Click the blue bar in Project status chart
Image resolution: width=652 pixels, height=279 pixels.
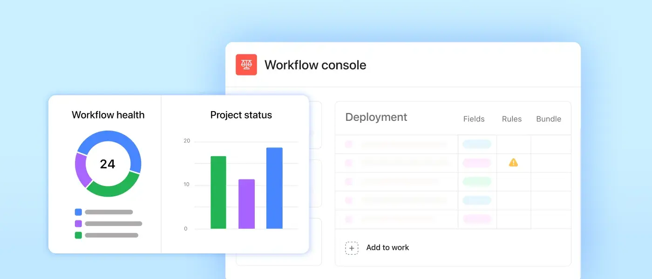pyautogui.click(x=274, y=188)
